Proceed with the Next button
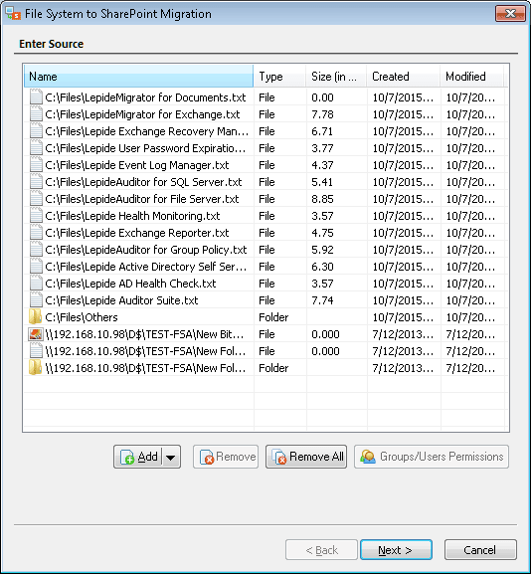 click(396, 549)
